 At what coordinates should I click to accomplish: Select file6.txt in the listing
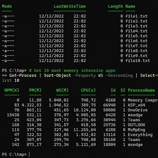coord(136,41)
